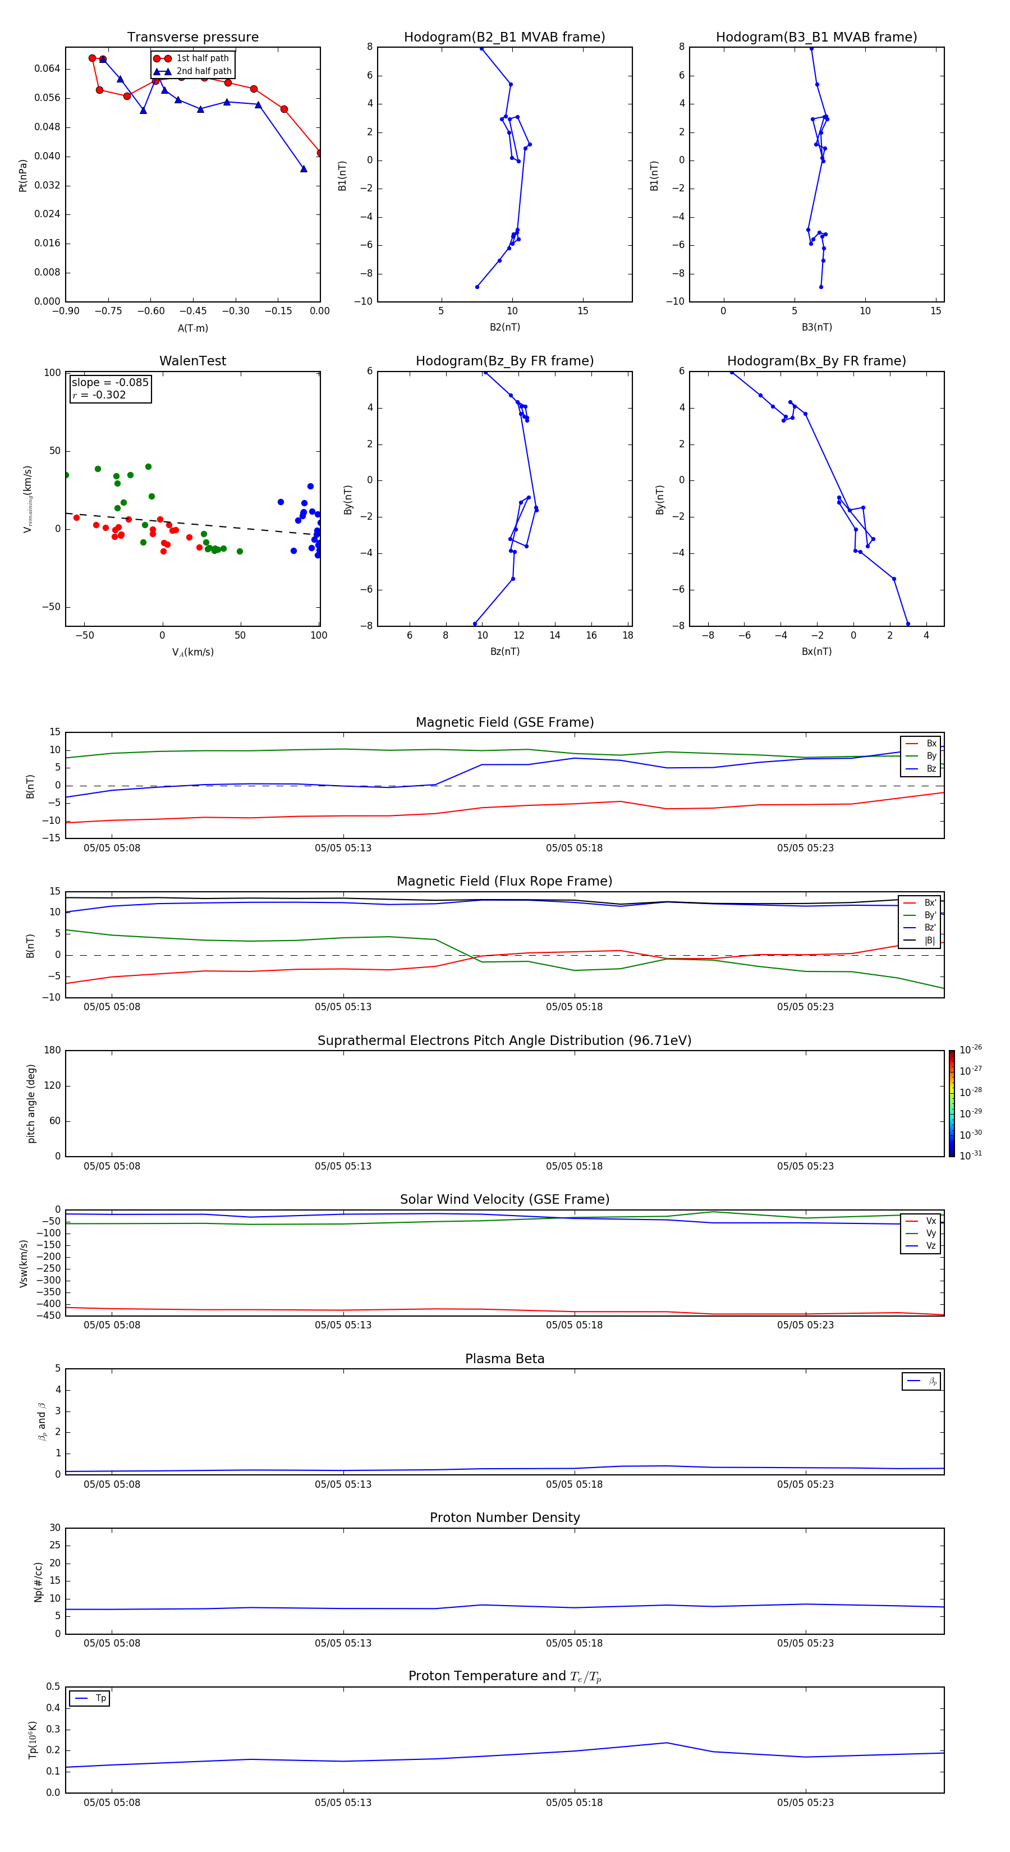The width and height of the screenshot is (1010, 1852).
Task: Click the 'Tp(10⁶K)' axis label
Action: pyautogui.click(x=33, y=1740)
